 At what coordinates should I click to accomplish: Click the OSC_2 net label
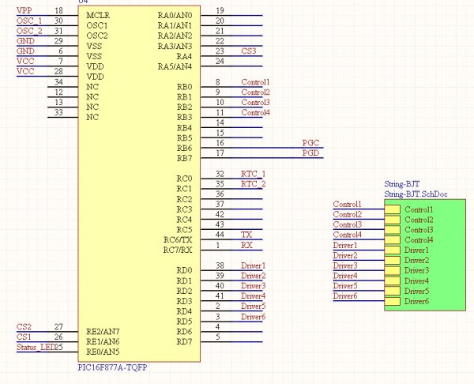29,31
